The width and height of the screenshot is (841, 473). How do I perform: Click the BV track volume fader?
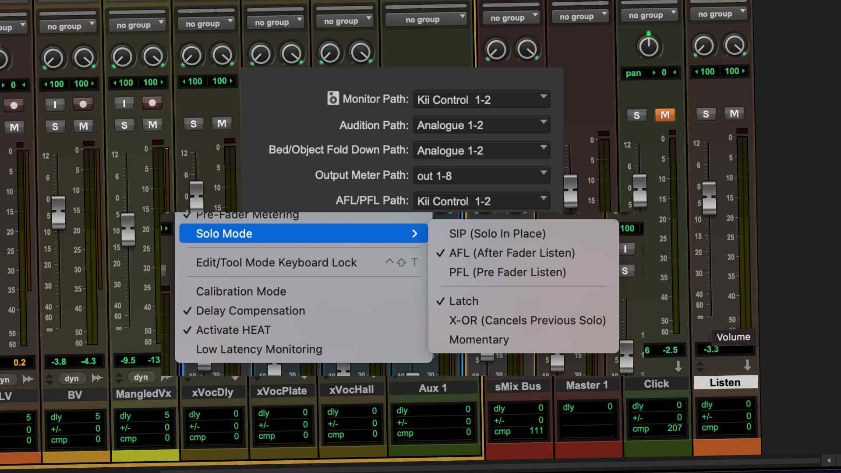coord(58,212)
